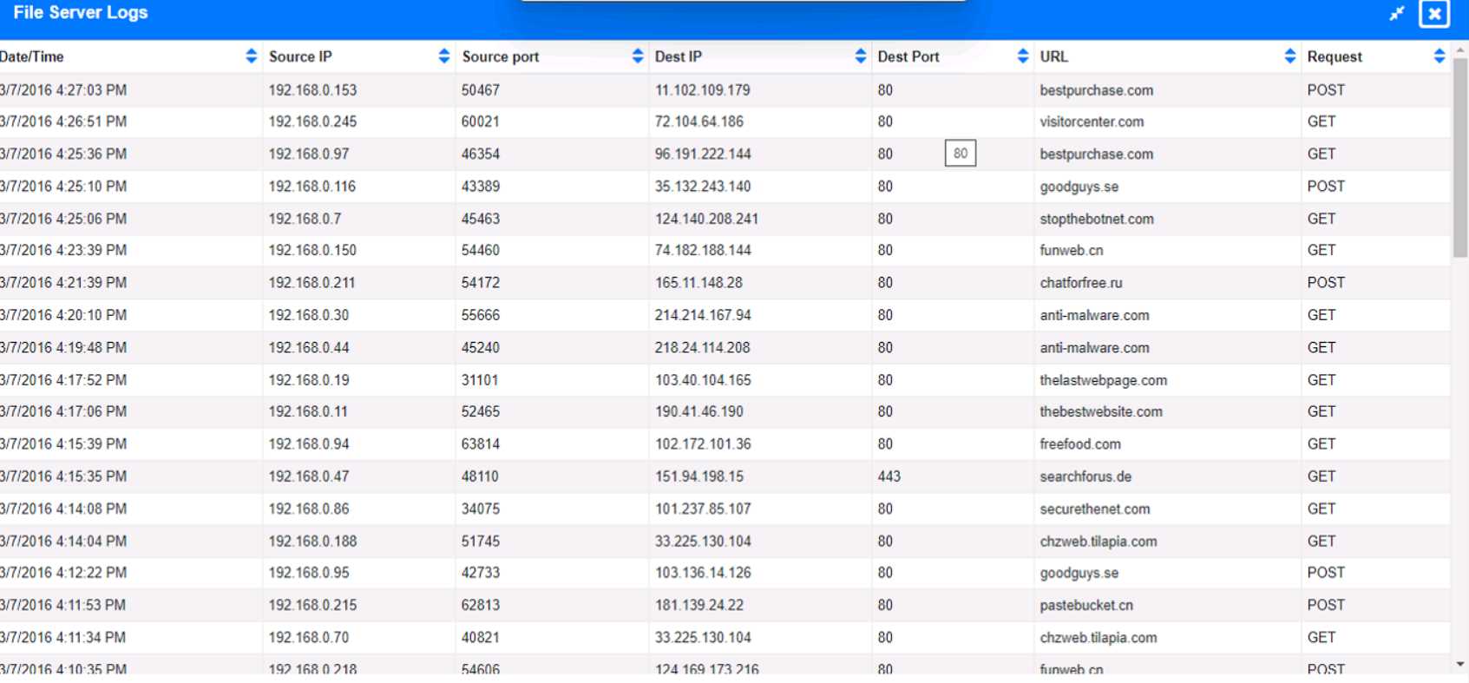
Task: Click the Request column sort arrows
Action: point(1439,56)
